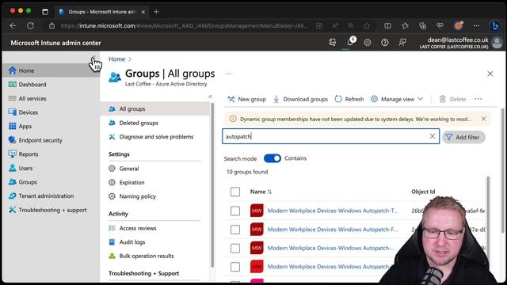Open Modern Workplace Devices-Windows Autopatch-T... group
Screen dimensions: 507x285
pyautogui.click(x=333, y=211)
